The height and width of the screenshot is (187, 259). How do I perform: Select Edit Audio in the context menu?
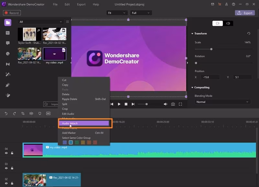point(84,114)
